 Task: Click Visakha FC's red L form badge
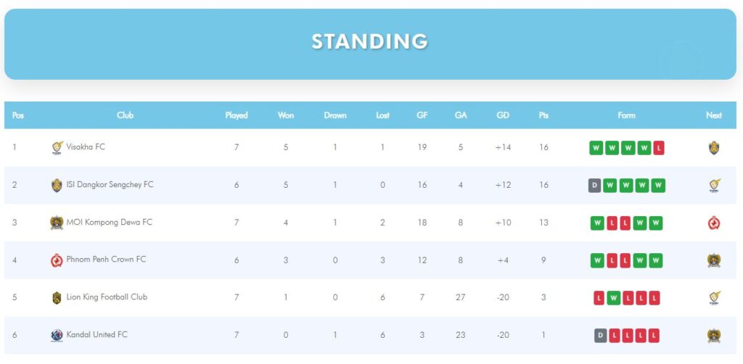(x=659, y=148)
